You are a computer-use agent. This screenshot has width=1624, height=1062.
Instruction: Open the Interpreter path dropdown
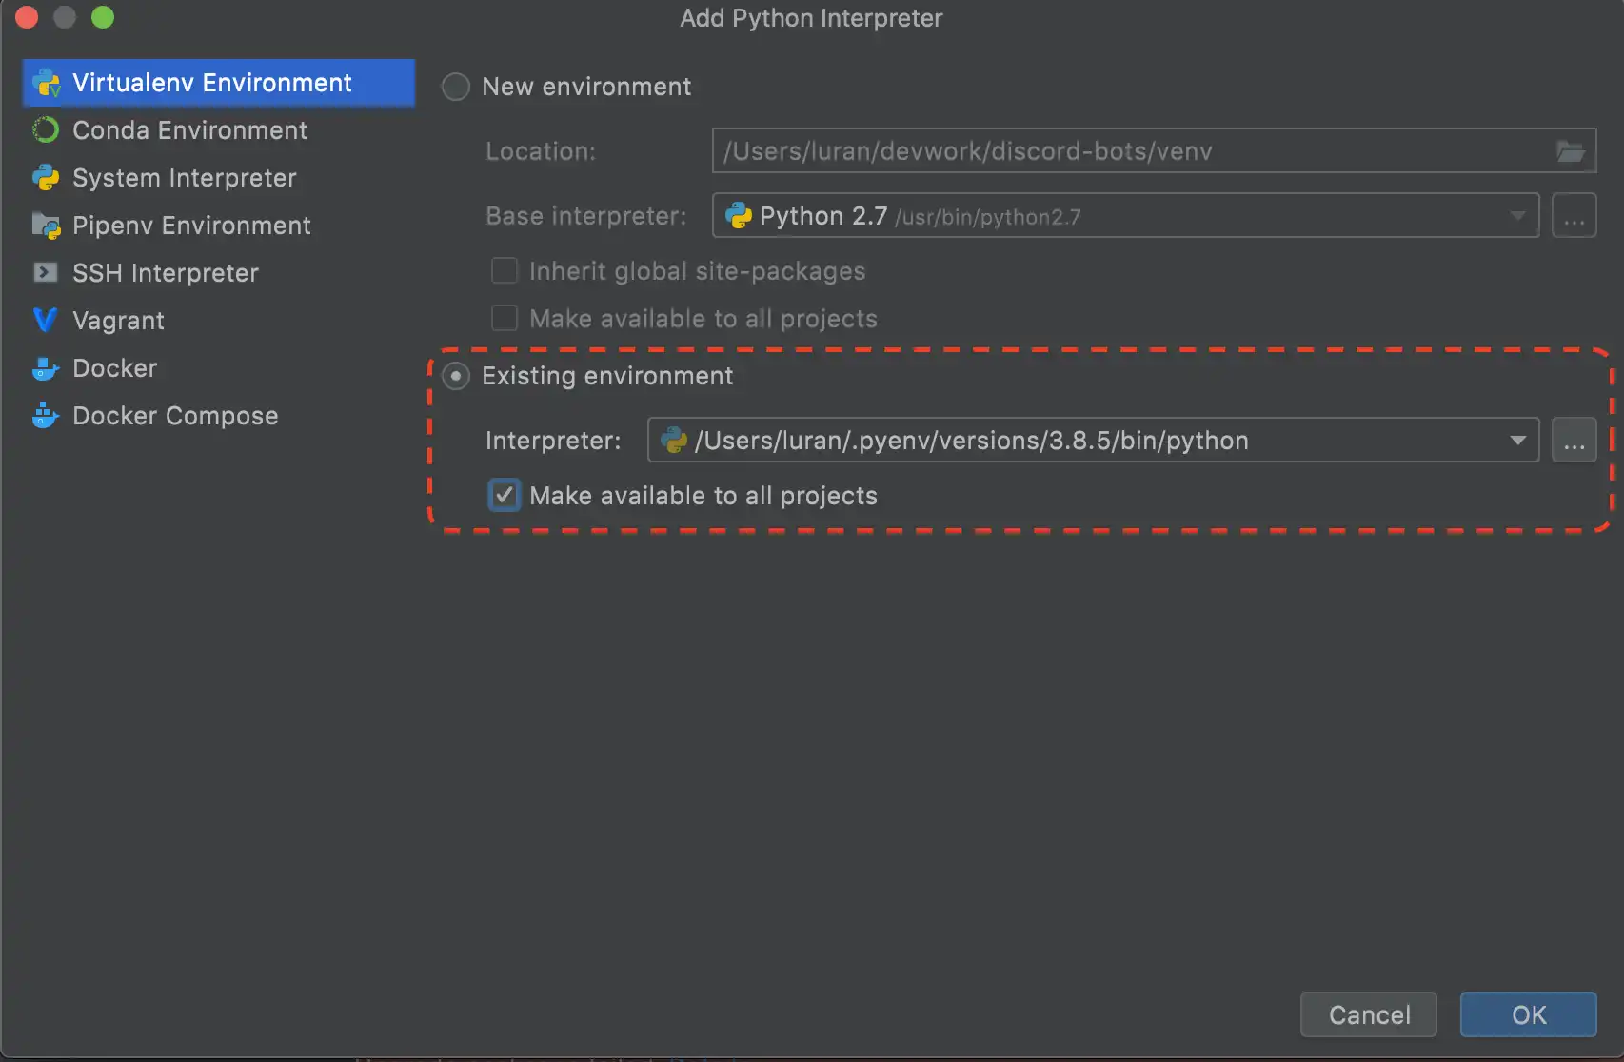point(1518,440)
